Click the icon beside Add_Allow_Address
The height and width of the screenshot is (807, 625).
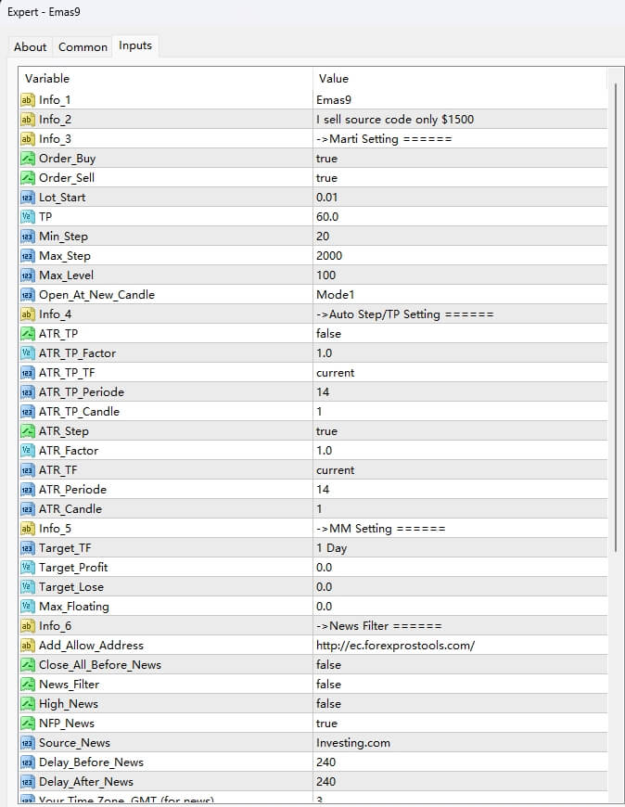click(x=27, y=646)
